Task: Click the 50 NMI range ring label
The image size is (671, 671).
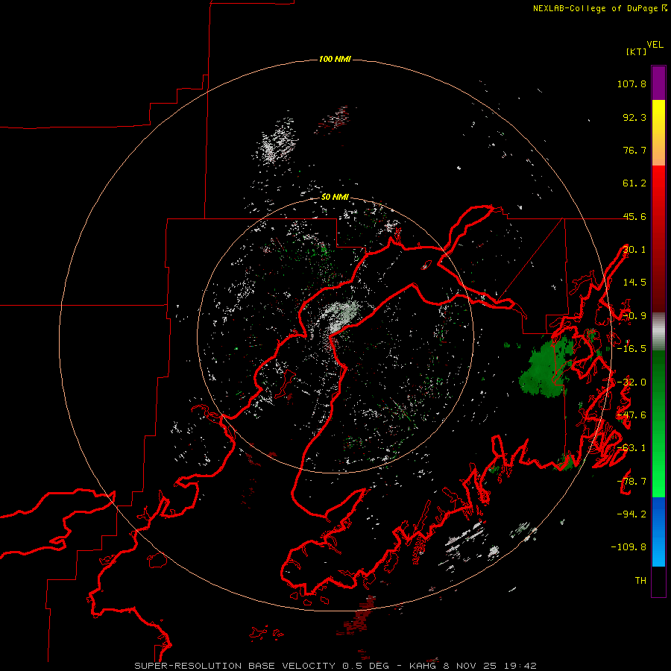Action: click(x=335, y=197)
